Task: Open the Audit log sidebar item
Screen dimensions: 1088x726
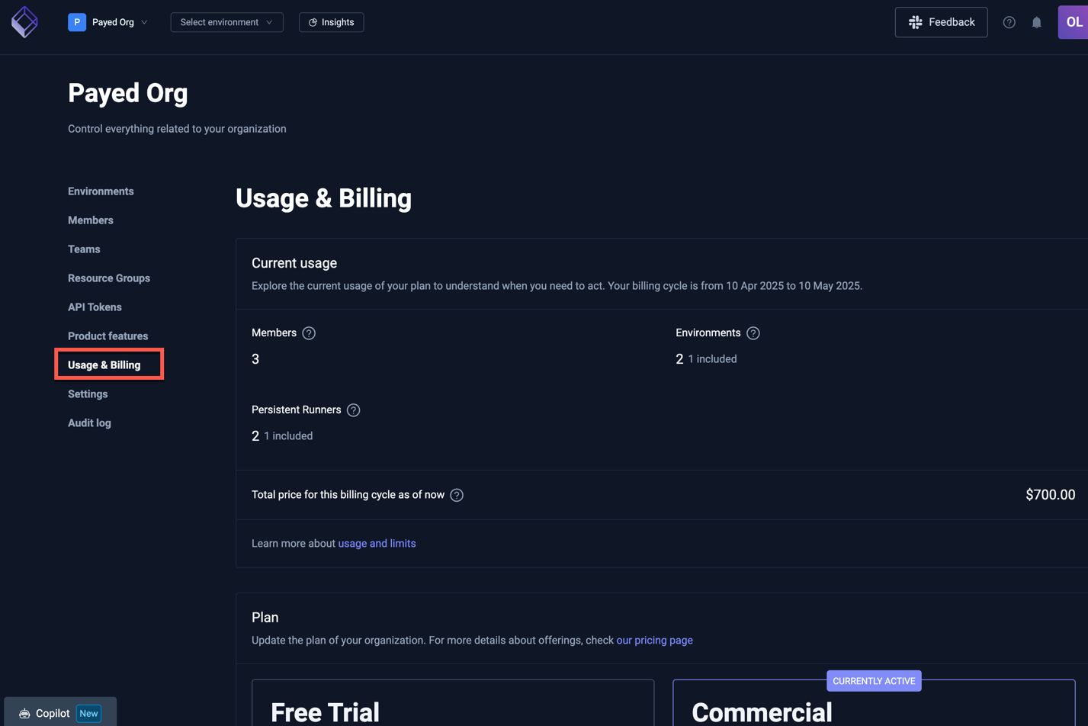Action: tap(89, 423)
